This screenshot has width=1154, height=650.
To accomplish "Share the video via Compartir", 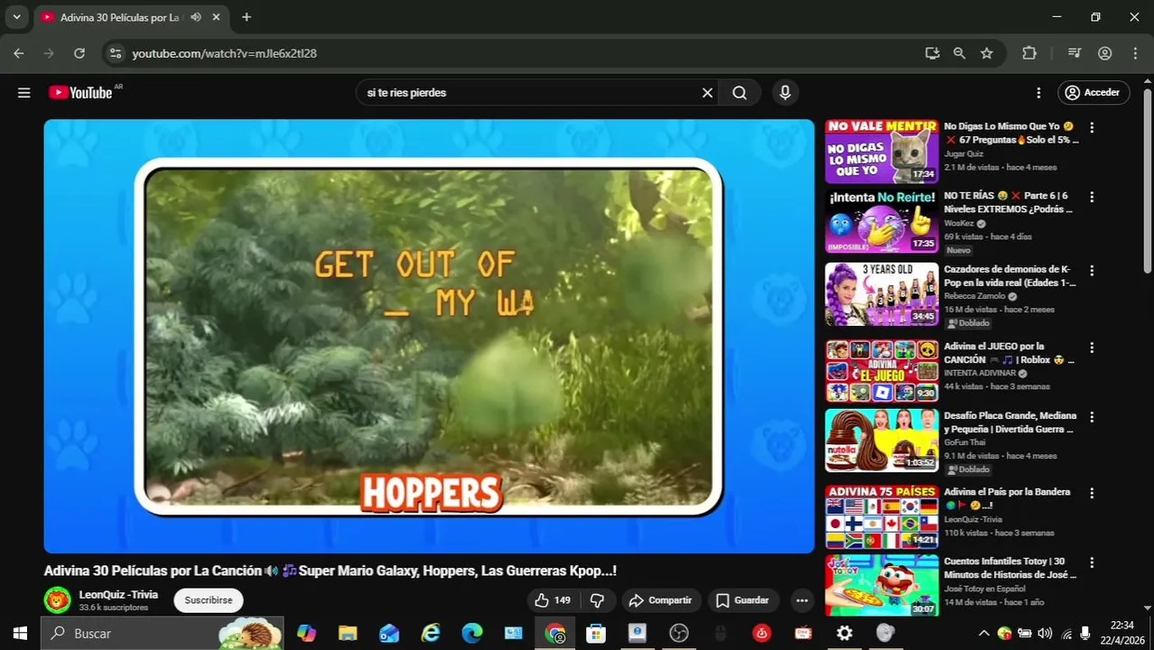I will (660, 600).
